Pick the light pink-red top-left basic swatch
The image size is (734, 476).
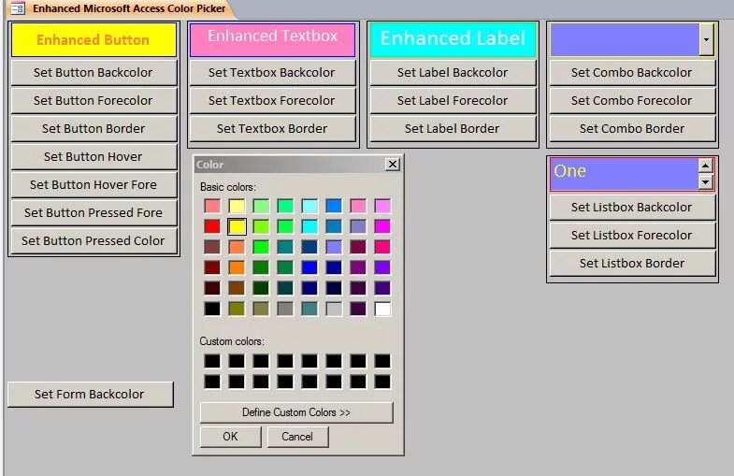click(x=212, y=206)
